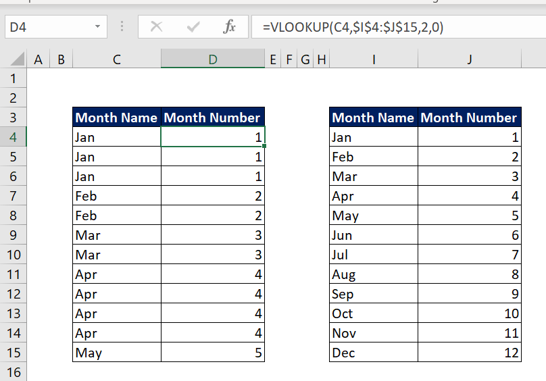
Task: Click the formula bar options dots handle
Action: (x=122, y=26)
